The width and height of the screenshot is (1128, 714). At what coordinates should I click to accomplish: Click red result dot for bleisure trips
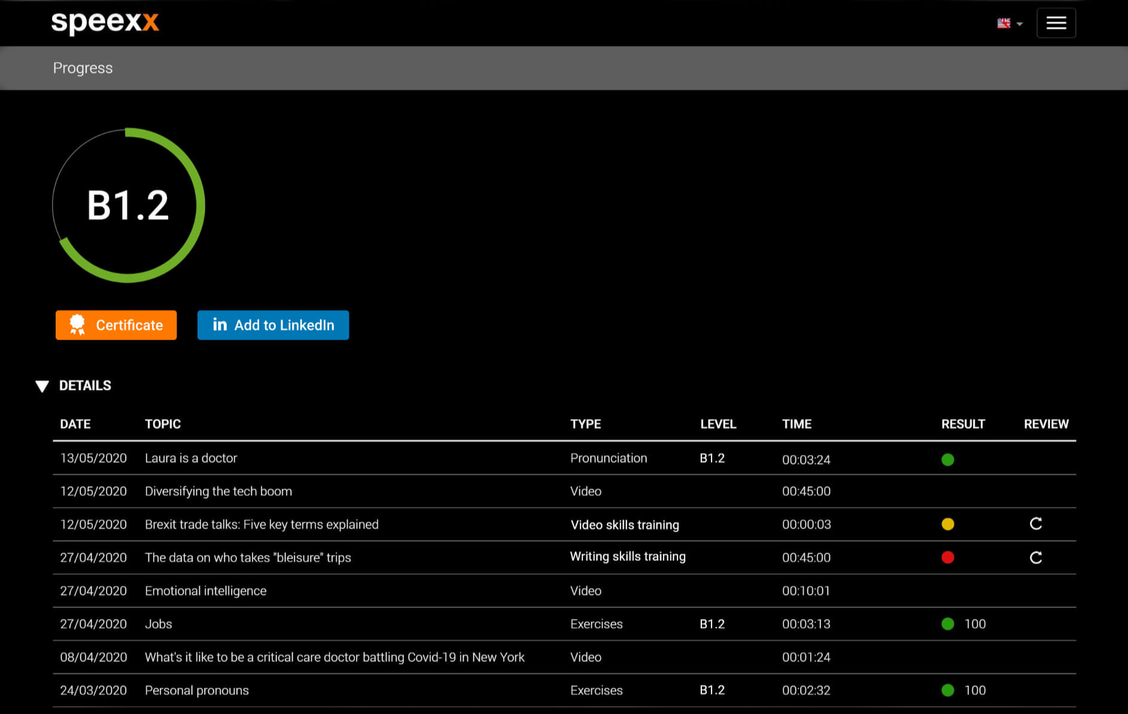click(x=948, y=557)
